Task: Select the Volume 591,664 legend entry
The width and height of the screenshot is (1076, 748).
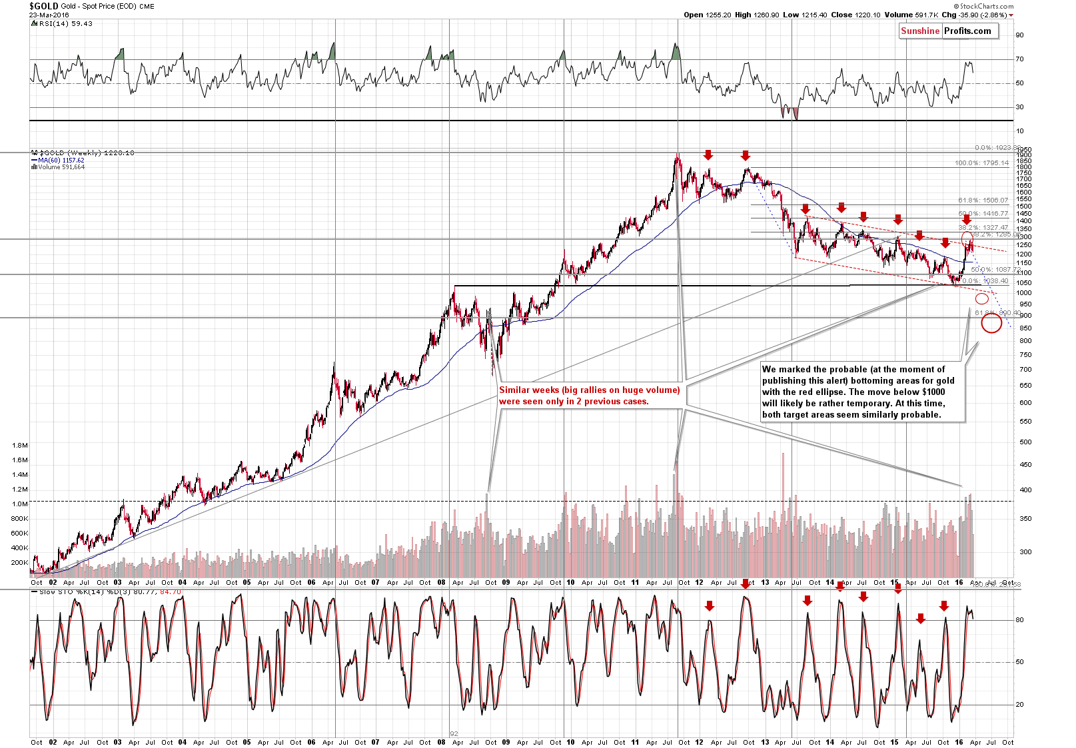Action: [57, 167]
